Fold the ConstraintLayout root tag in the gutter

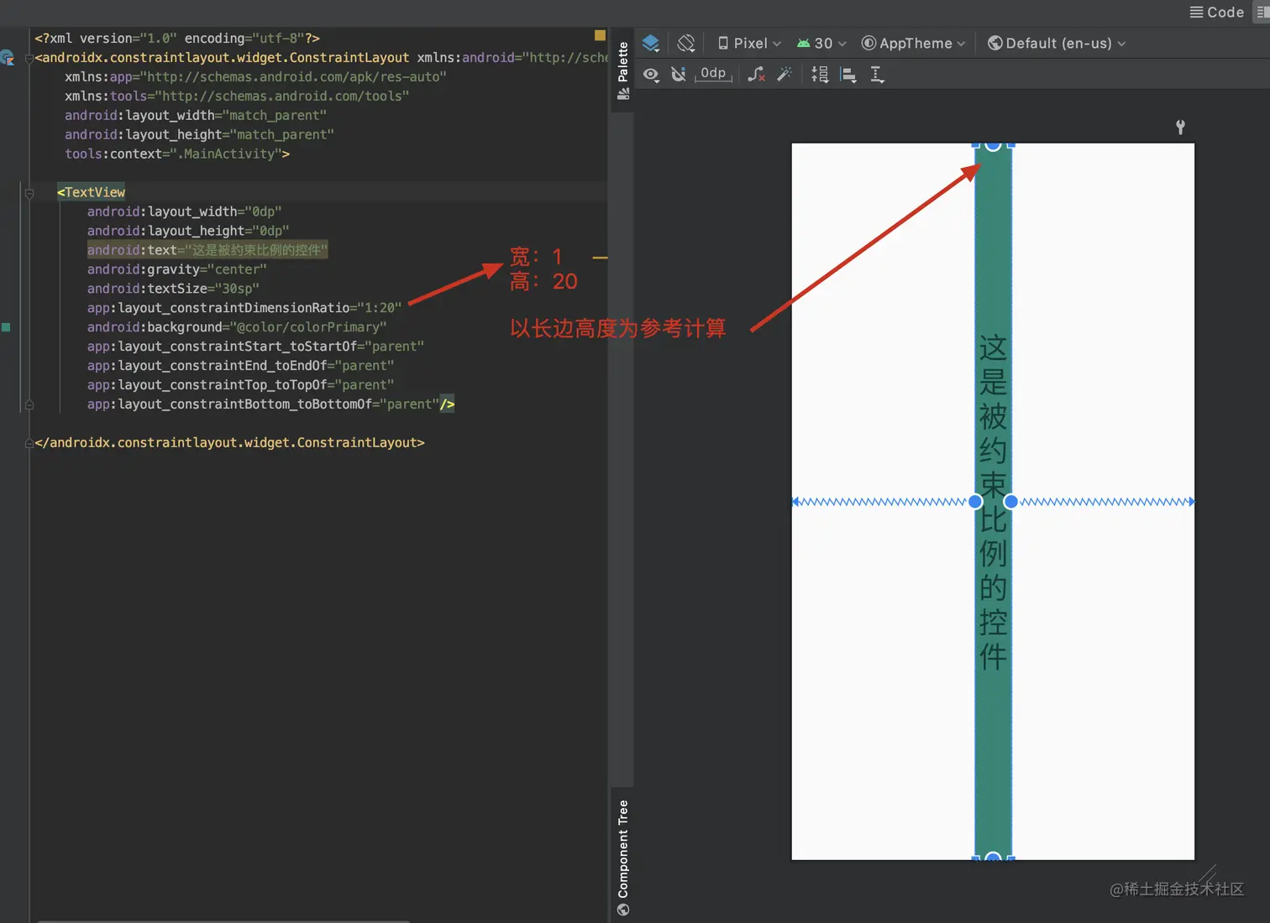(x=29, y=58)
